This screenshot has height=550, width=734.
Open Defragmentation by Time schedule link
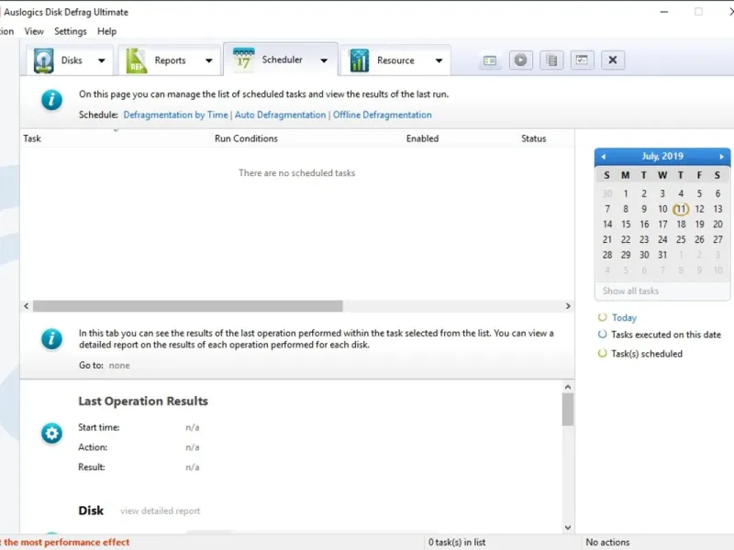coord(175,115)
